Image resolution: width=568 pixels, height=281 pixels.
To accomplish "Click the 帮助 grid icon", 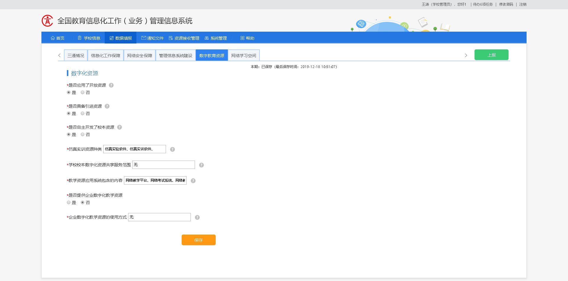I will pyautogui.click(x=242, y=38).
